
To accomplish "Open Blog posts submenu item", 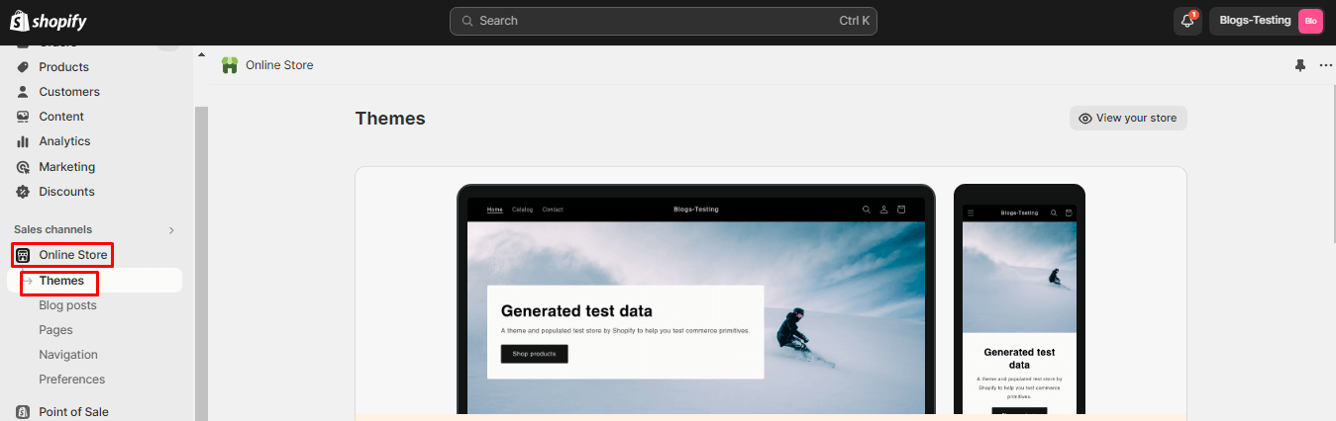I will point(67,305).
